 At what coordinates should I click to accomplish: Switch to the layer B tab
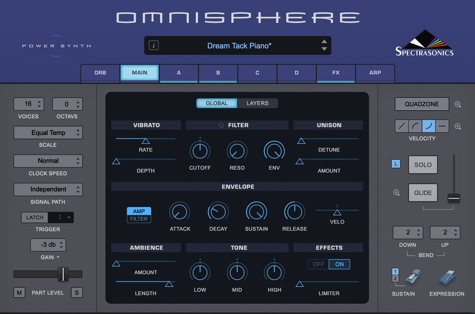pyautogui.click(x=218, y=73)
